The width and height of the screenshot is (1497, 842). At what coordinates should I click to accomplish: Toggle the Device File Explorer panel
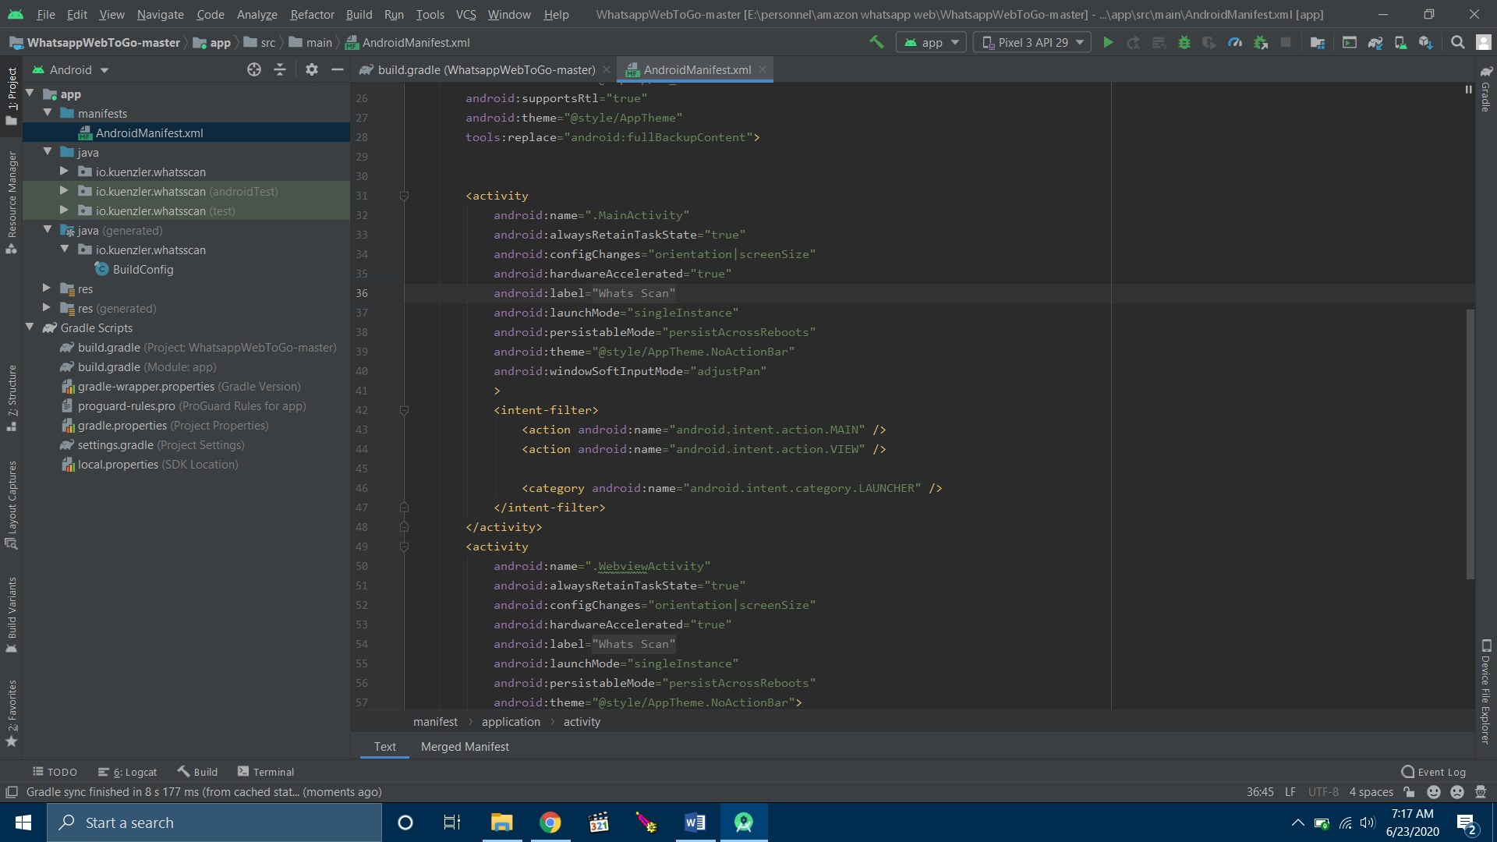pos(1485,692)
